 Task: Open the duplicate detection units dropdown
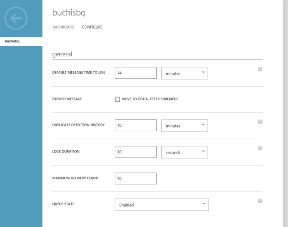pos(184,126)
